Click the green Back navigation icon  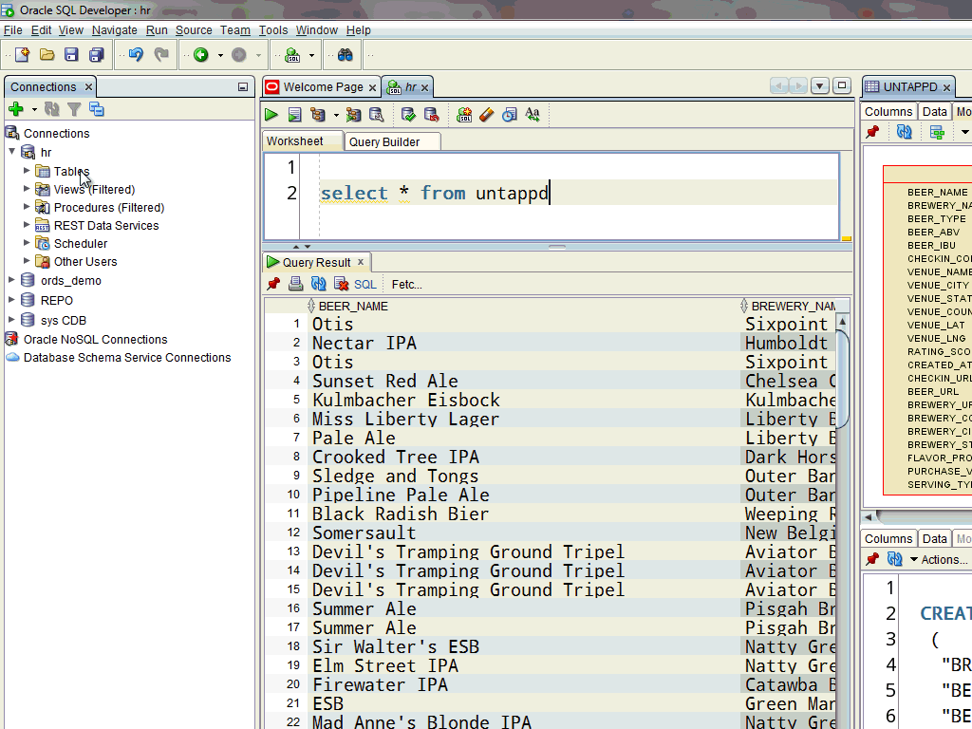coord(201,55)
